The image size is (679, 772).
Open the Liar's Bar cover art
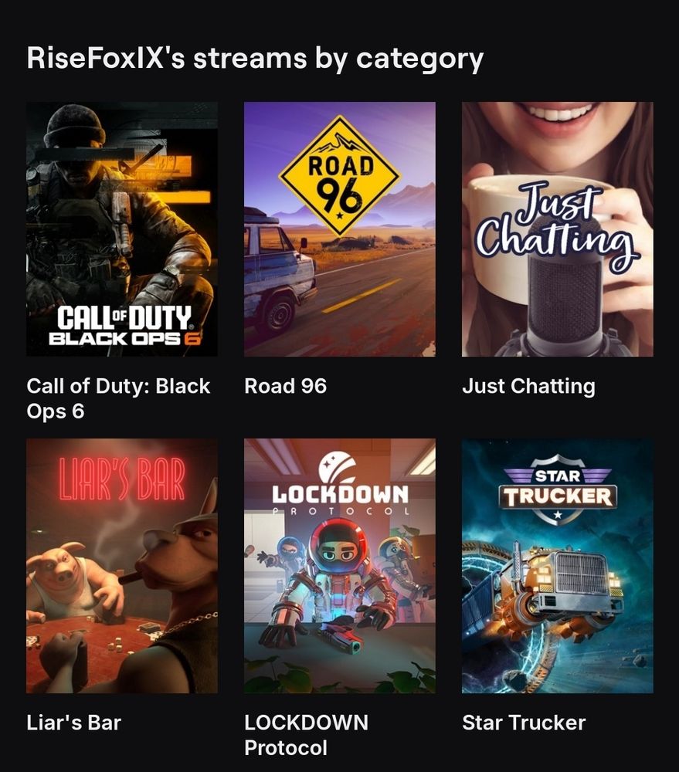click(122, 566)
